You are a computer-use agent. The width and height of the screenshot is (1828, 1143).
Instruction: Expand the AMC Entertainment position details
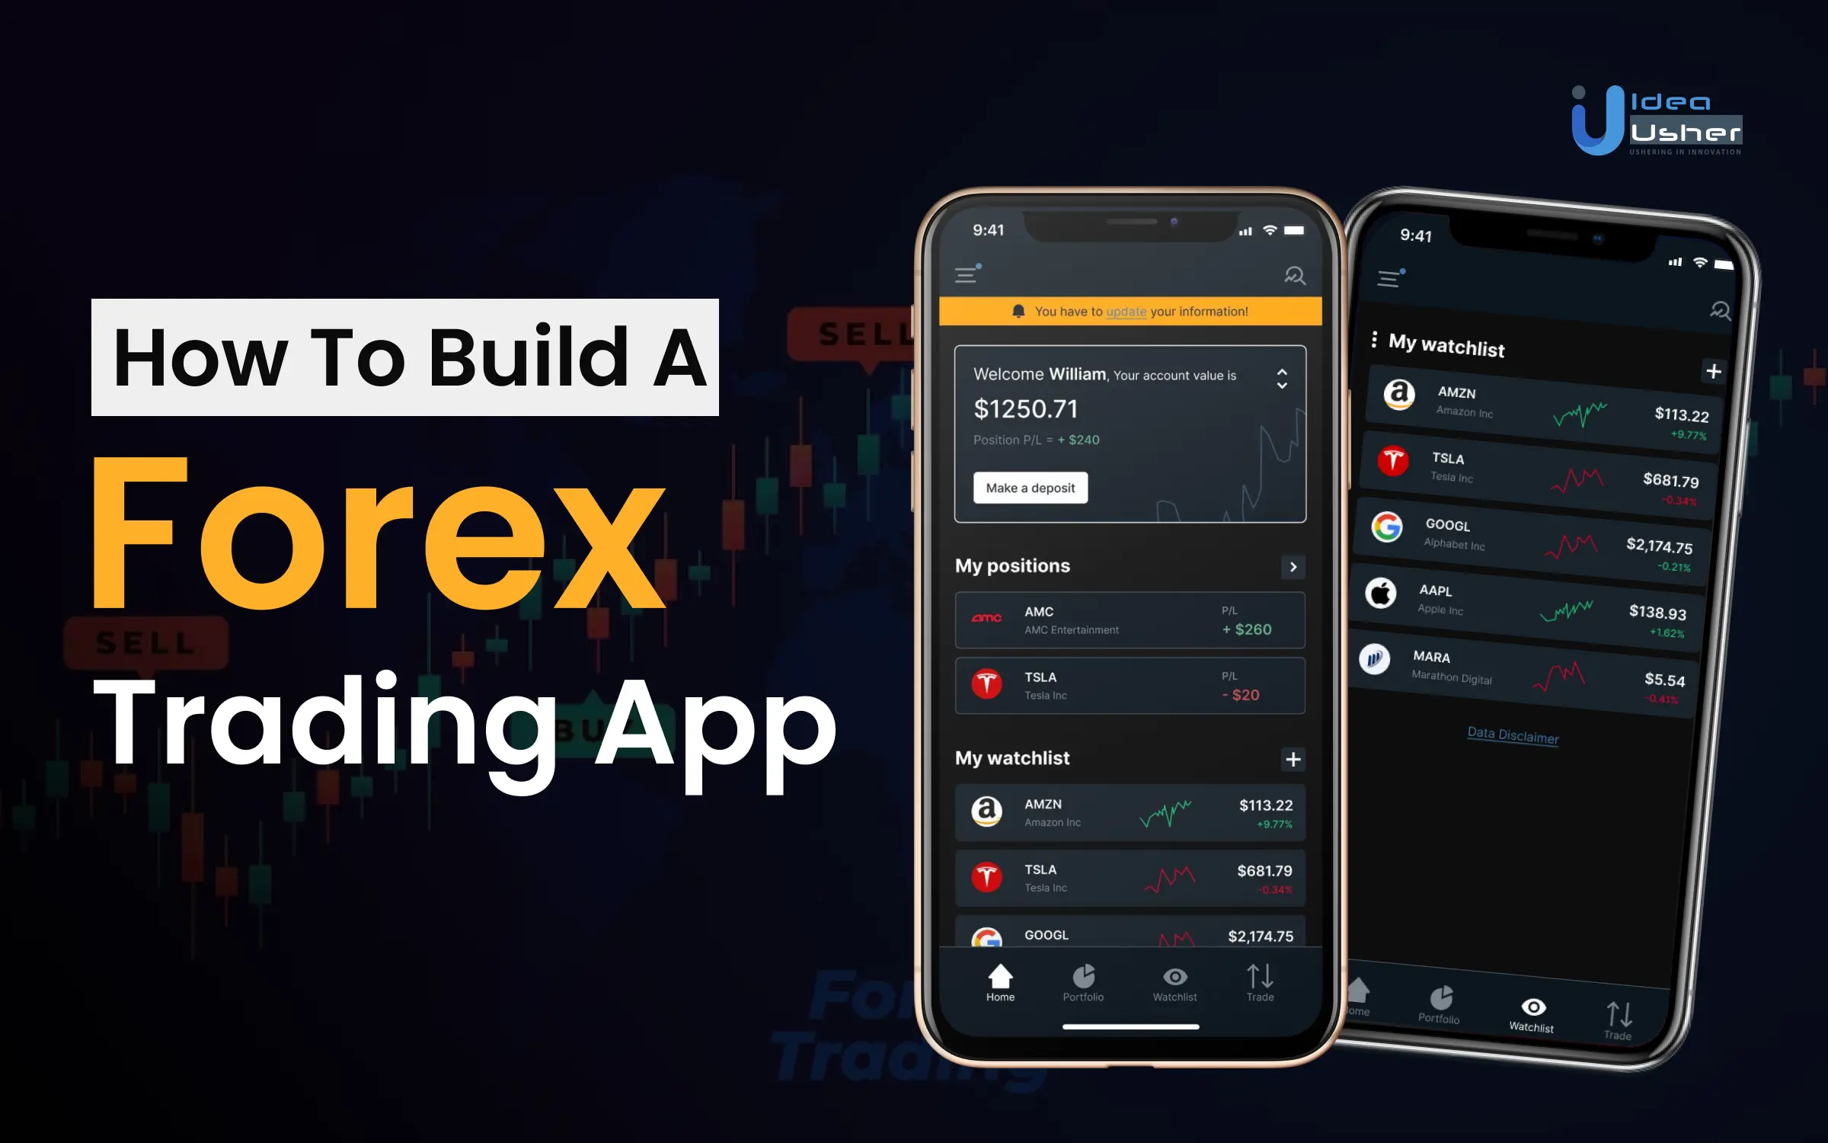[1130, 620]
